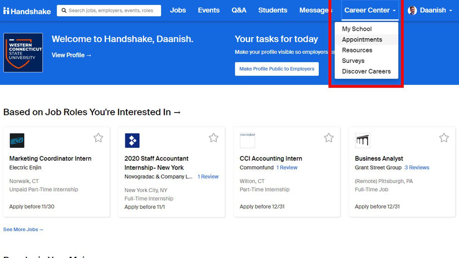View Commonfund's 1 Review
459x258 pixels.
(x=287, y=167)
